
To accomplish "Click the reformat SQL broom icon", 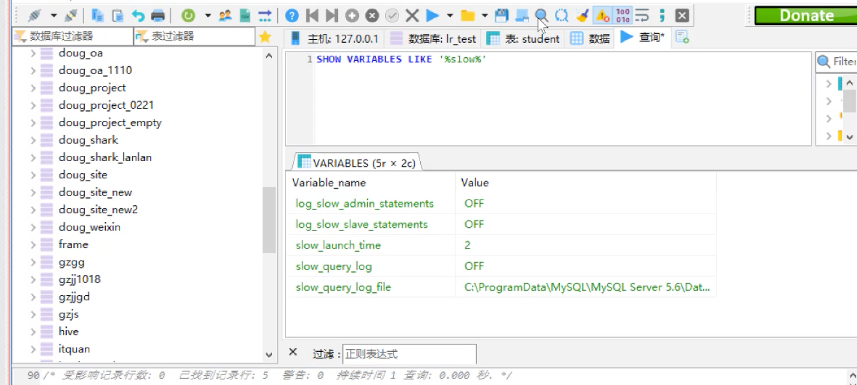I will point(582,16).
